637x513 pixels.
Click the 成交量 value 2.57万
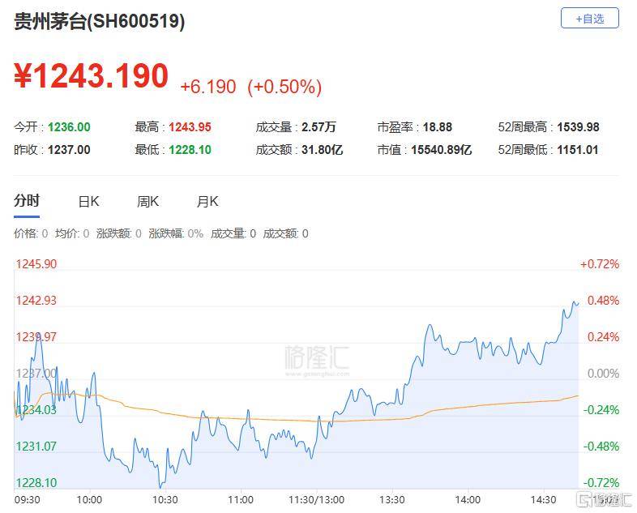(319, 127)
